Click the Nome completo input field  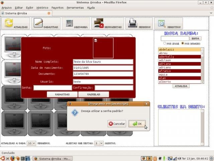[x=103, y=62]
